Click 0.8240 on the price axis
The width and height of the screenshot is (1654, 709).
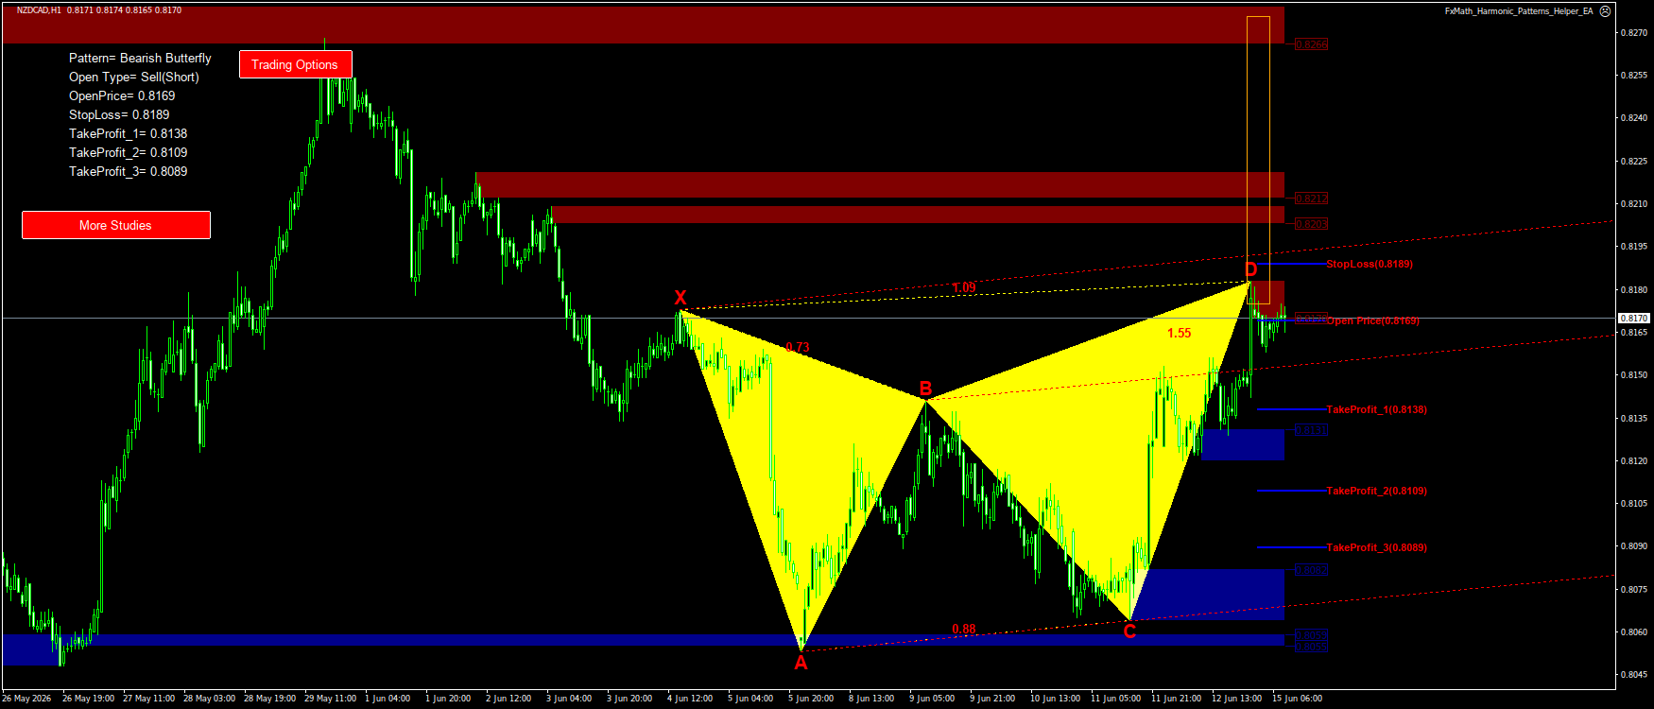(1635, 118)
